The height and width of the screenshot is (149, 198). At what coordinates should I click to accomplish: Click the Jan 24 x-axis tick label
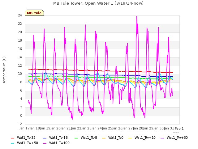(97, 128)
